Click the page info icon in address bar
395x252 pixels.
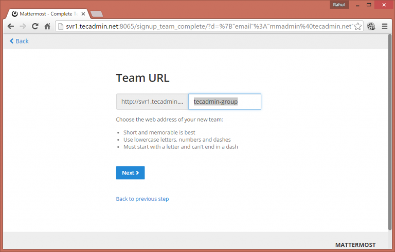coord(61,26)
